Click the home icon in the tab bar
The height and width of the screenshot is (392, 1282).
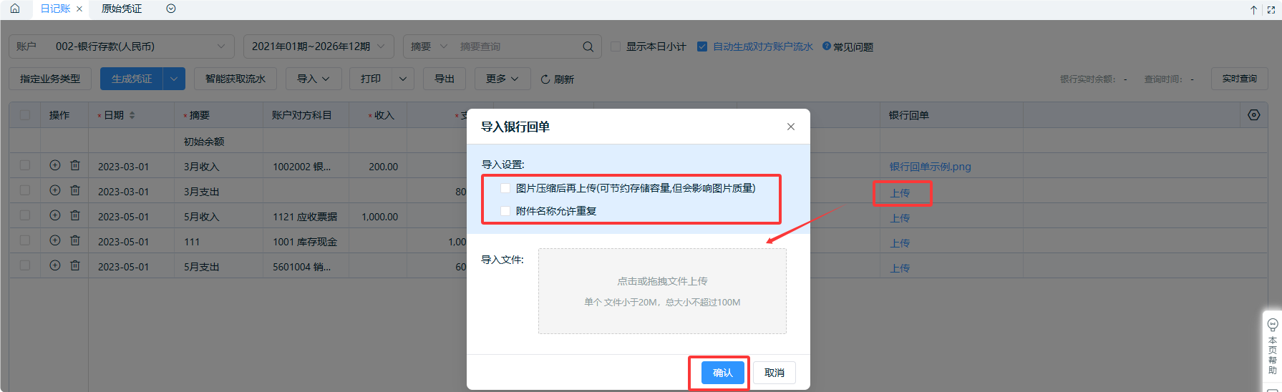pyautogui.click(x=14, y=9)
